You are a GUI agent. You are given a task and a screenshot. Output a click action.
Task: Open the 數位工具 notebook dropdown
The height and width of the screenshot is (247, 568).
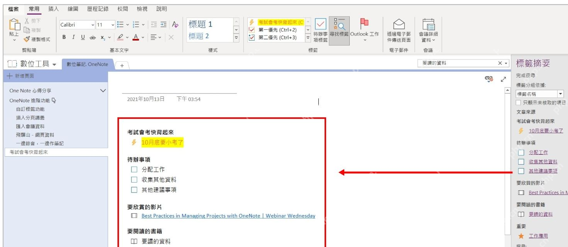(x=54, y=64)
